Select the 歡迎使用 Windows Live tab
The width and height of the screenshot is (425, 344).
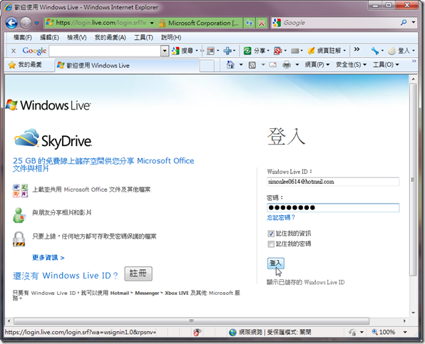click(128, 66)
